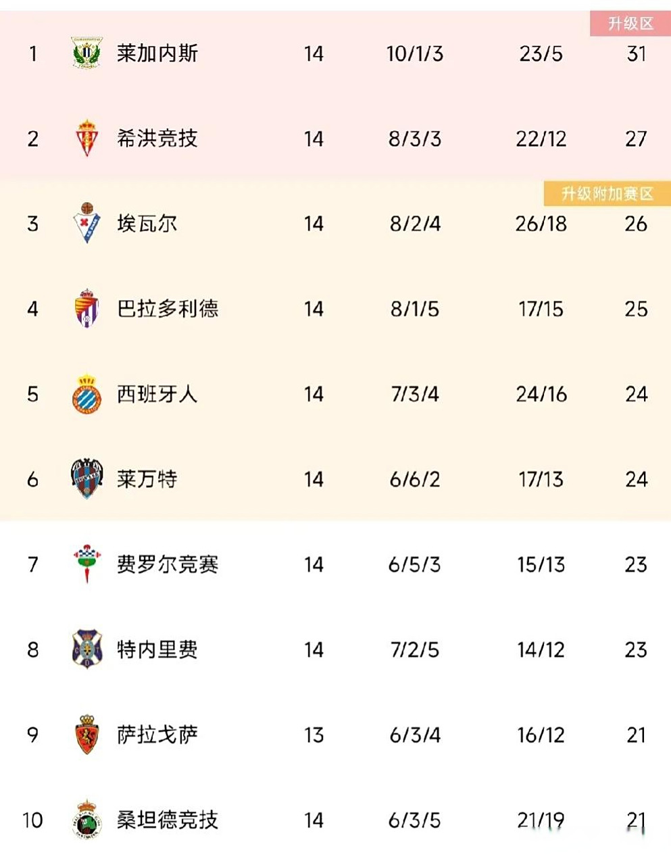Select team name 埃瓦尔
This screenshot has height=865, width=671.
tap(147, 224)
